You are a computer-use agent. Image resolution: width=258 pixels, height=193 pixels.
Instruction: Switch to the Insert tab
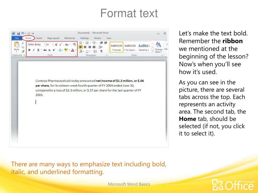point(39,38)
